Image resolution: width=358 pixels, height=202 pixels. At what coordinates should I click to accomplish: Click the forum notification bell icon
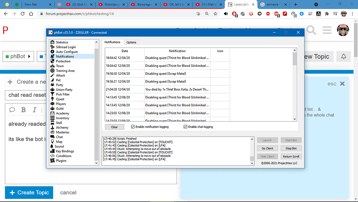pyautogui.click(x=343, y=56)
